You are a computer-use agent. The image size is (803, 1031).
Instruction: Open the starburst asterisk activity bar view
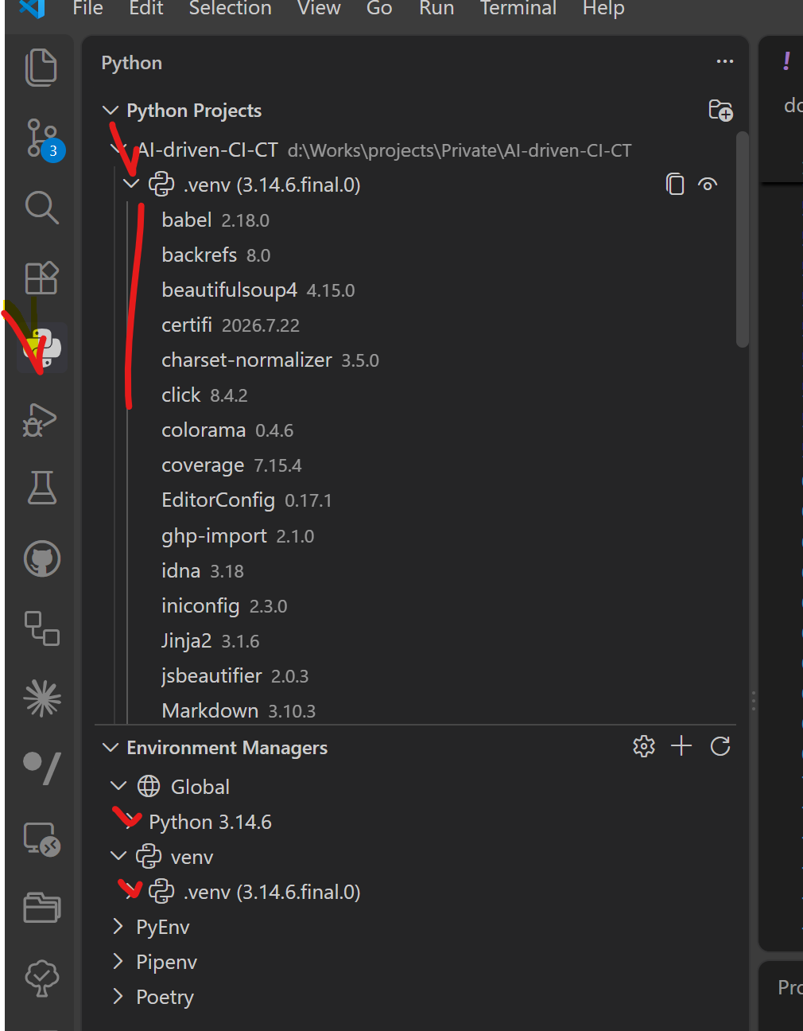click(42, 698)
